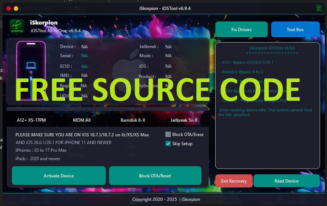Click 'iPads : 2020 and newer' text
This screenshot has width=327, height=206.
[38, 159]
